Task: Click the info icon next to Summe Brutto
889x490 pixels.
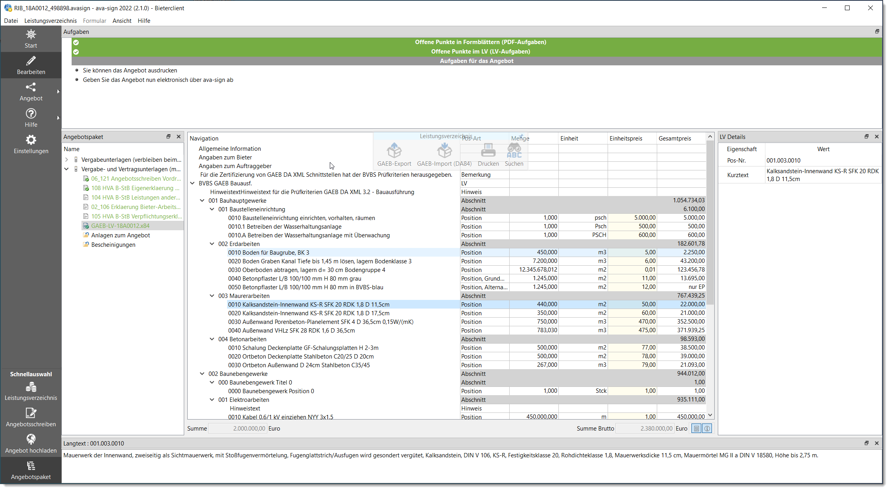Action: pos(707,429)
